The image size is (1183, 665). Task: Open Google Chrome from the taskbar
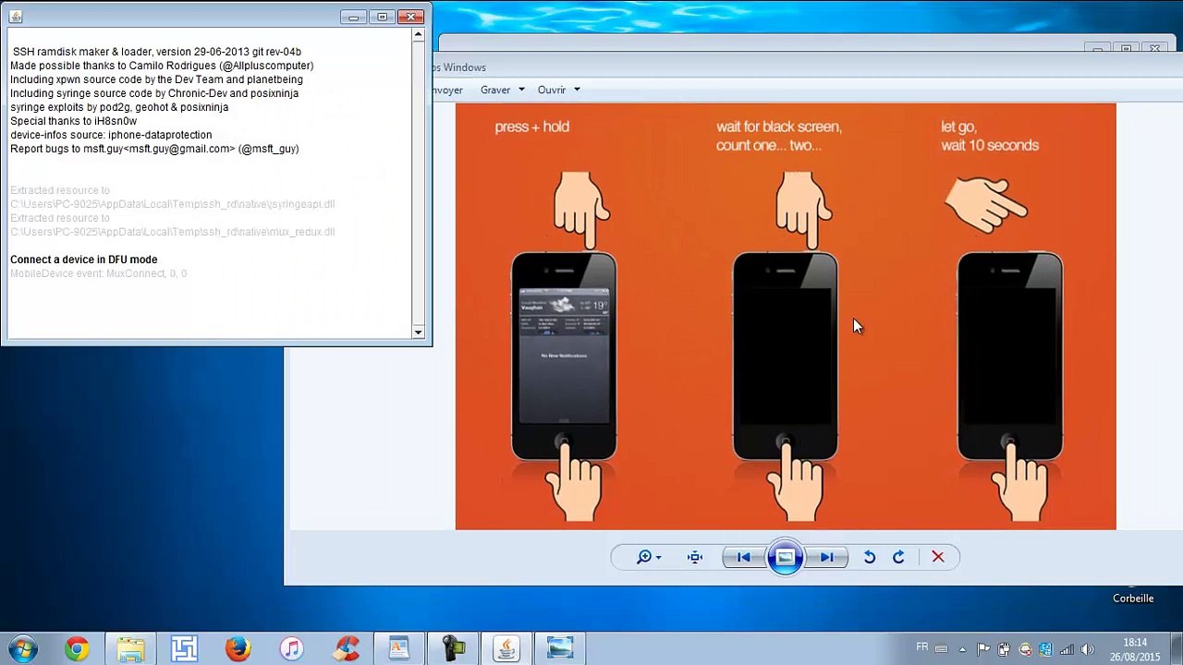click(77, 649)
